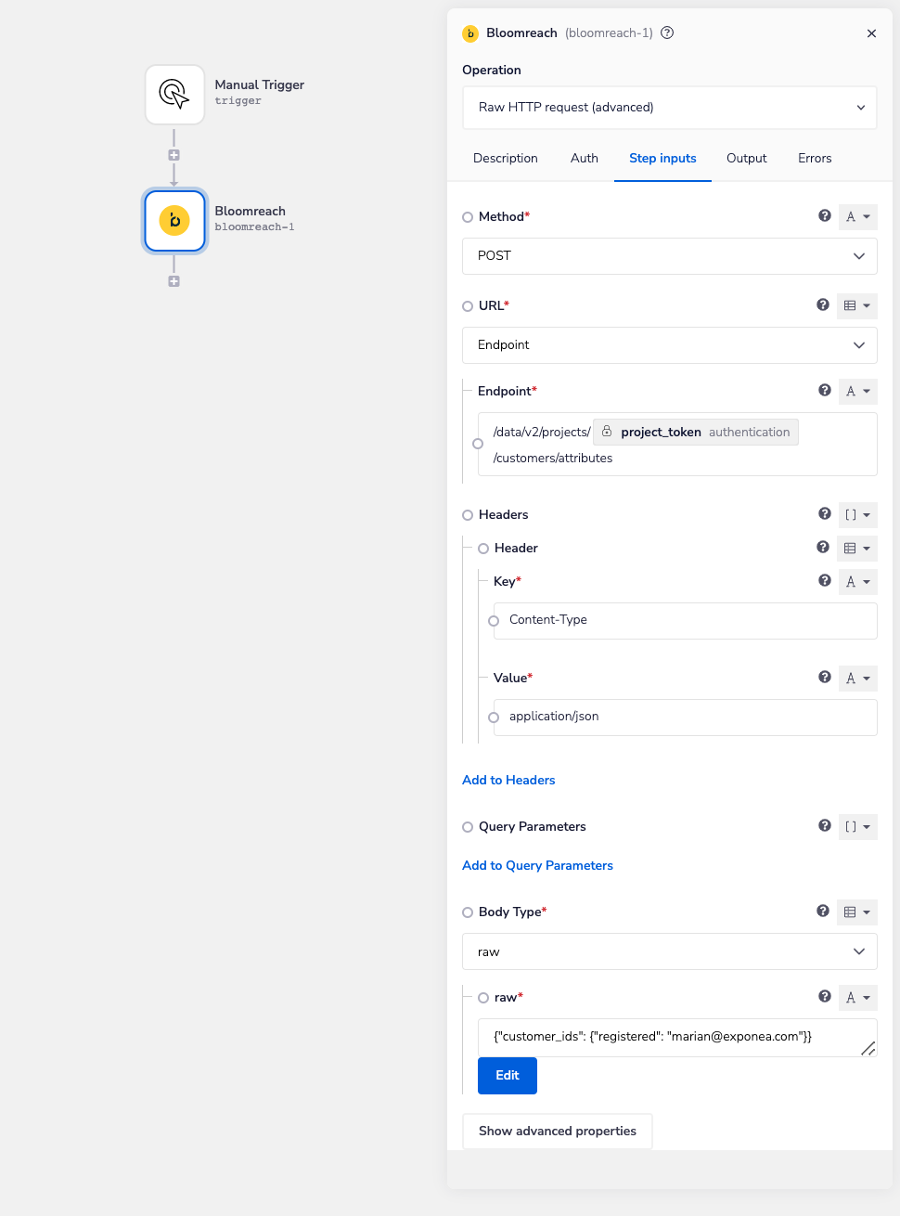Click the lock icon on the project_token chip
This screenshot has width=900, height=1216.
pos(607,431)
